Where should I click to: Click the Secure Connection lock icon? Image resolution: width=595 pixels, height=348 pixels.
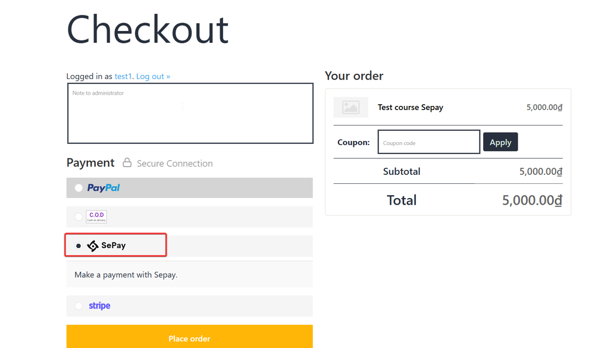point(127,162)
